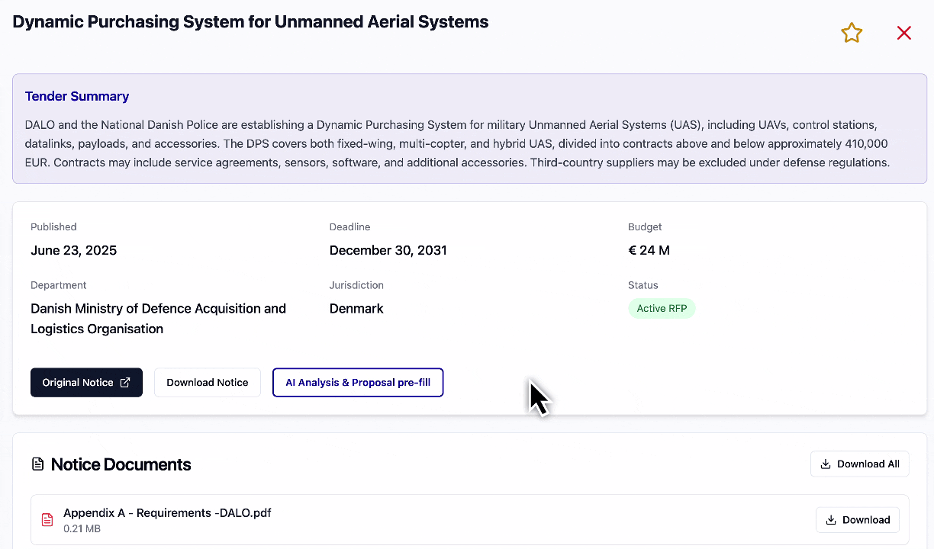
Task: Click the June 23, 2025 published date
Action: pyautogui.click(x=74, y=250)
